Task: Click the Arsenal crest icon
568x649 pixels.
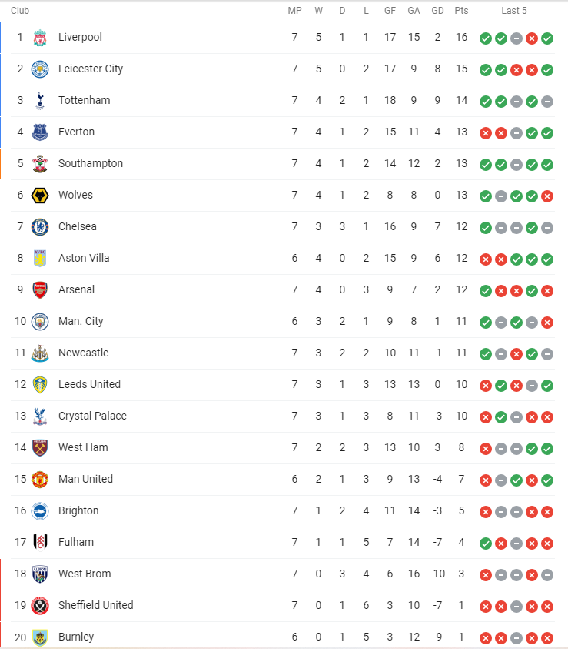Action: pos(40,290)
